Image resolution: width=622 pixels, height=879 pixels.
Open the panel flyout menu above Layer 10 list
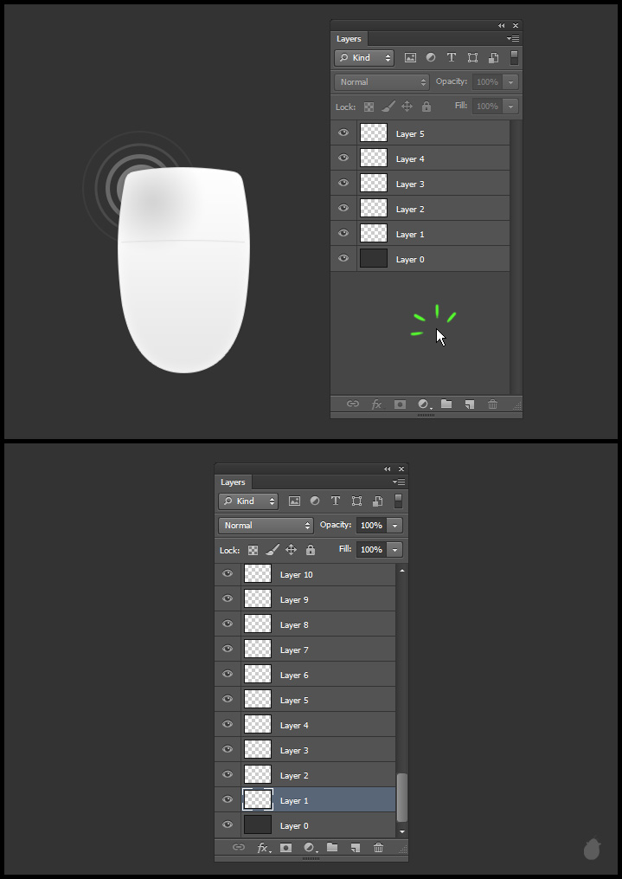[399, 482]
